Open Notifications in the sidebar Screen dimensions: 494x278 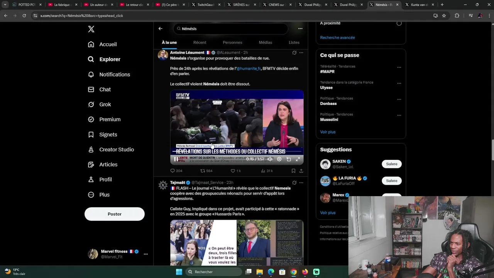(x=109, y=75)
